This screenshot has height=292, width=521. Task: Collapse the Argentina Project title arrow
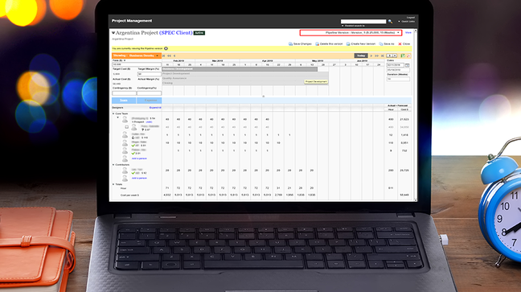113,33
